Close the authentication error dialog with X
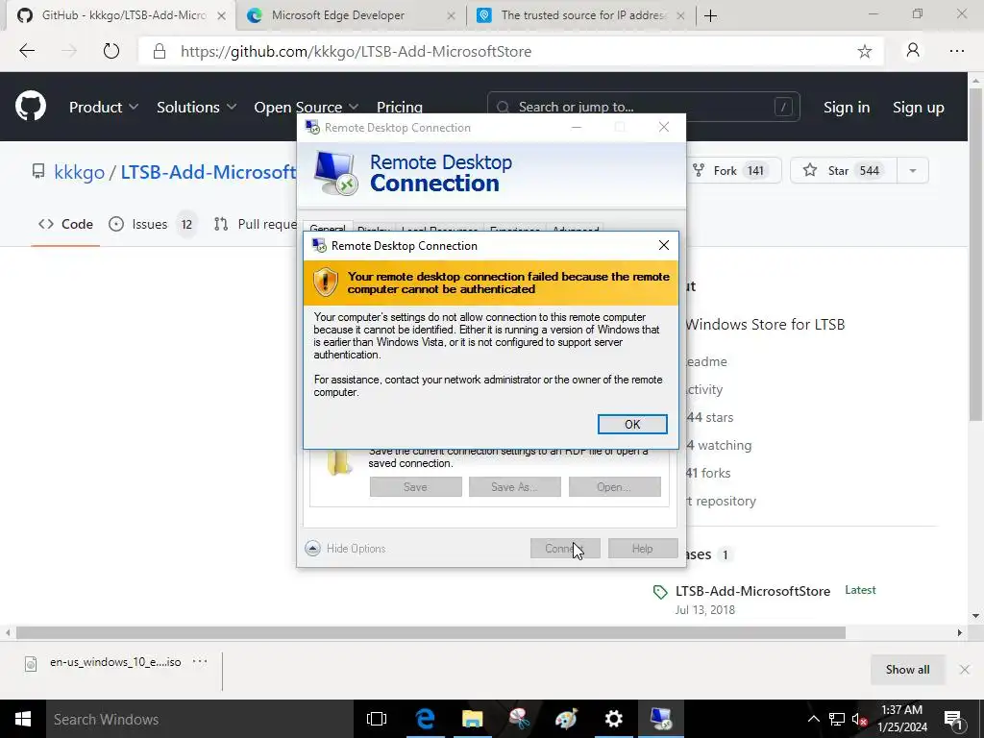Image resolution: width=984 pixels, height=738 pixels. click(x=663, y=245)
